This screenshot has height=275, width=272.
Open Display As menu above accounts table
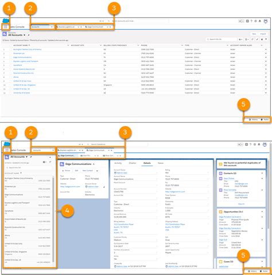pyautogui.click(x=247, y=40)
